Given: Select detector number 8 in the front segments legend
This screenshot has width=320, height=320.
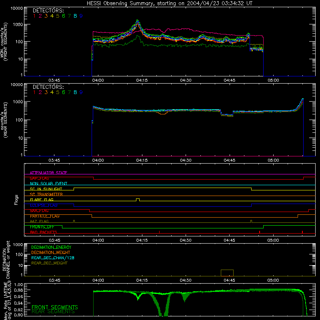Looking at the screenshot, I should coord(75,16).
